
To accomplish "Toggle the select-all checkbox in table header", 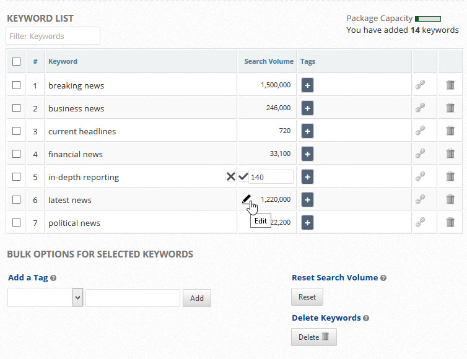I will tap(17, 62).
